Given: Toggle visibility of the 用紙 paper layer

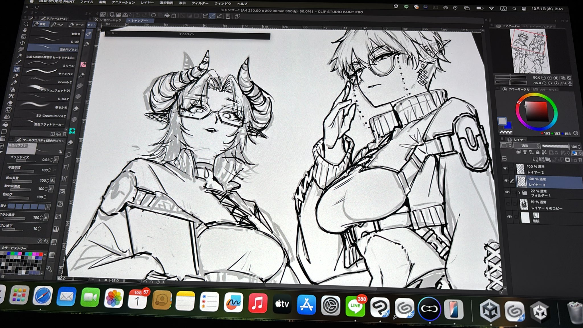Looking at the screenshot, I should point(509,217).
